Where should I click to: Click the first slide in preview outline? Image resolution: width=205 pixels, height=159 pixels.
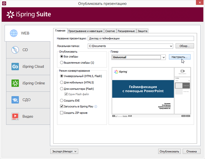tap(183, 86)
